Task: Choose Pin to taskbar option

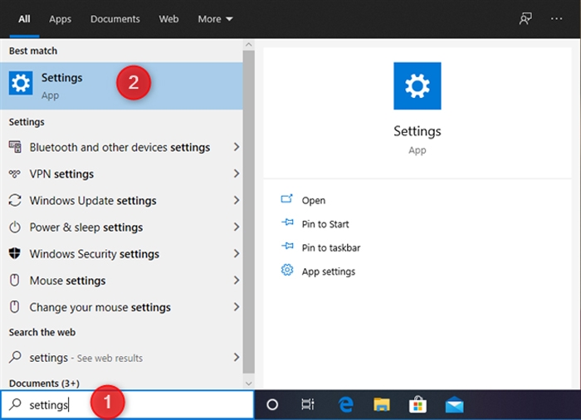Action: [x=330, y=247]
